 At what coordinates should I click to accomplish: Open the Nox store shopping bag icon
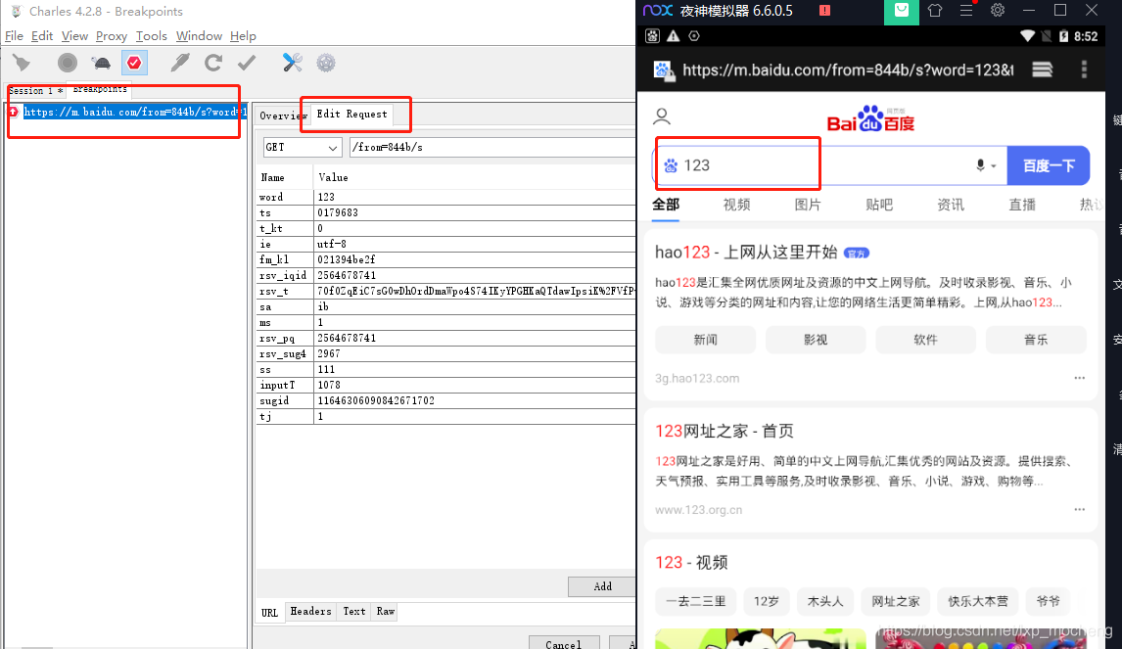click(902, 11)
